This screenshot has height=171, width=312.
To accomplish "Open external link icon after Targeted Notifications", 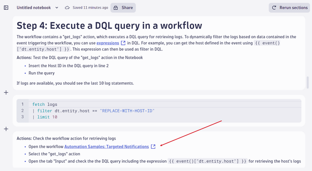I will pyautogui.click(x=153, y=147).
